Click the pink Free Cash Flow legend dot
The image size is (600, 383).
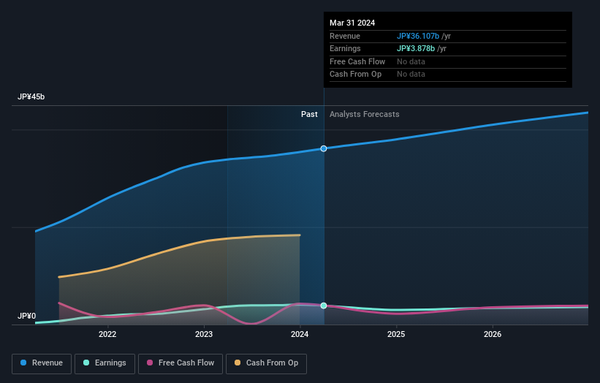(x=150, y=363)
